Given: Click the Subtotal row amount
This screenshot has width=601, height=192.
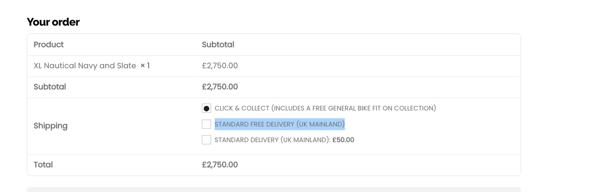Looking at the screenshot, I should (x=220, y=87).
